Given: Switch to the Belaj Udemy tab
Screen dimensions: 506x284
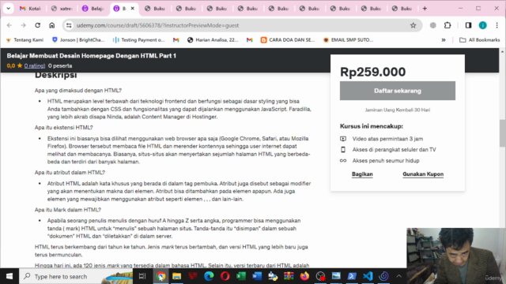Looking at the screenshot, I should click(93, 9).
